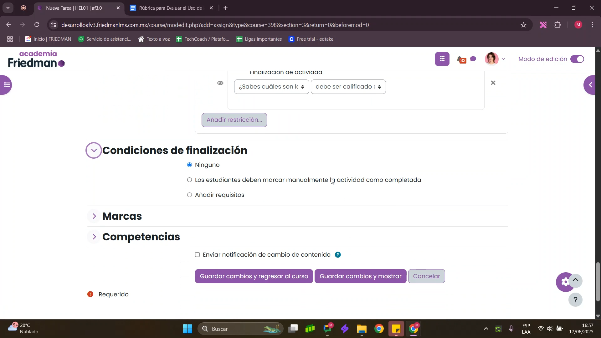Viewport: 601px width, 338px height.
Task: Open the notifications bell with 32 badge
Action: click(460, 59)
